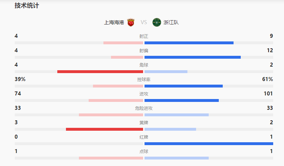Click the 技术统计 section heading
Viewport: 284px width, 166px height.
click(27, 6)
